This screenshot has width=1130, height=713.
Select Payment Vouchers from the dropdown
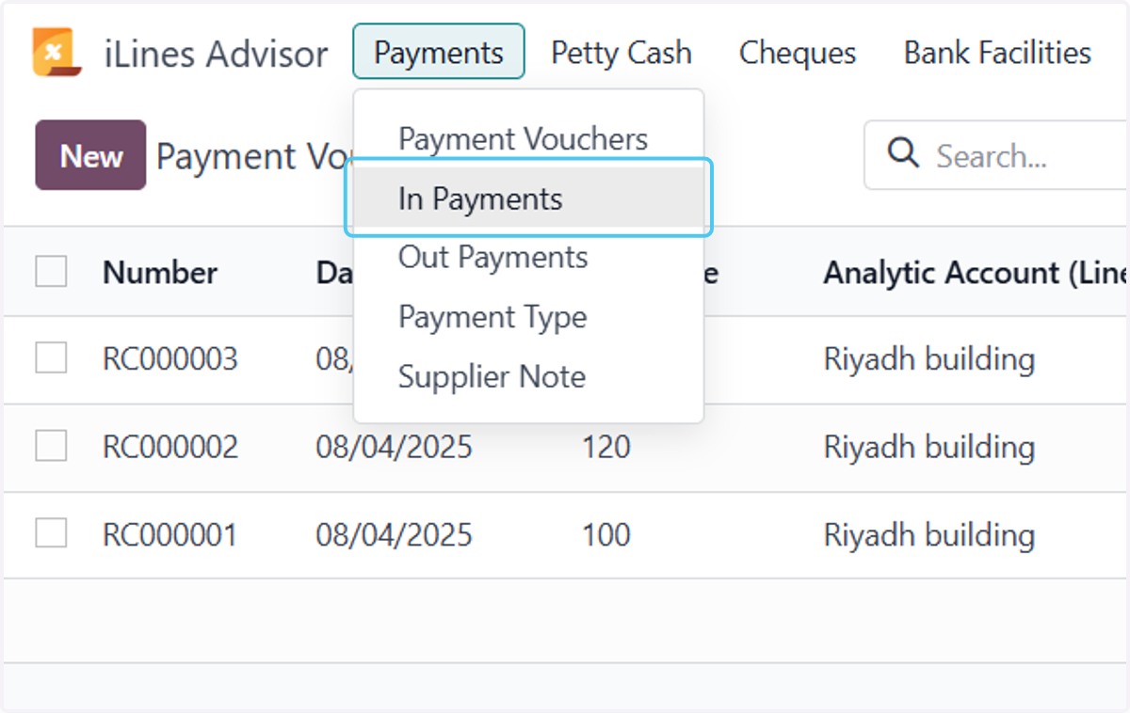tap(524, 139)
